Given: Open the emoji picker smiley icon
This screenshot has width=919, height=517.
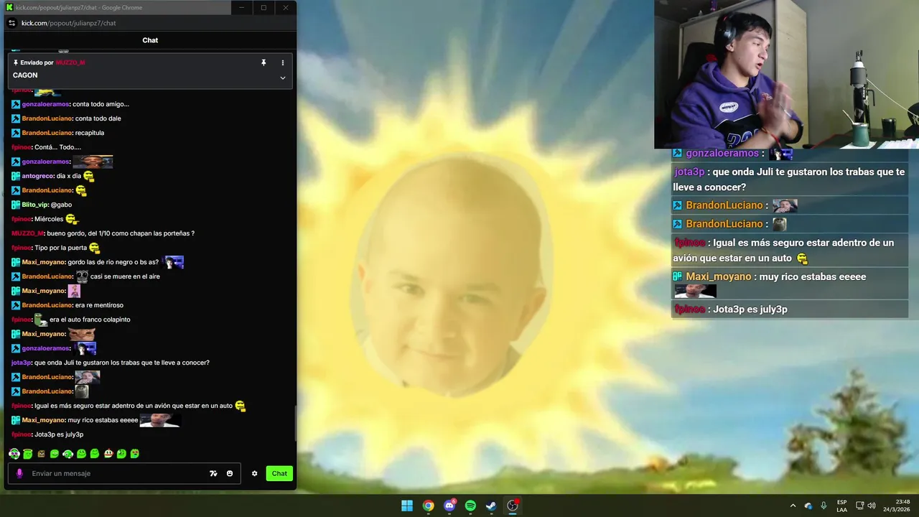Looking at the screenshot, I should [x=230, y=473].
